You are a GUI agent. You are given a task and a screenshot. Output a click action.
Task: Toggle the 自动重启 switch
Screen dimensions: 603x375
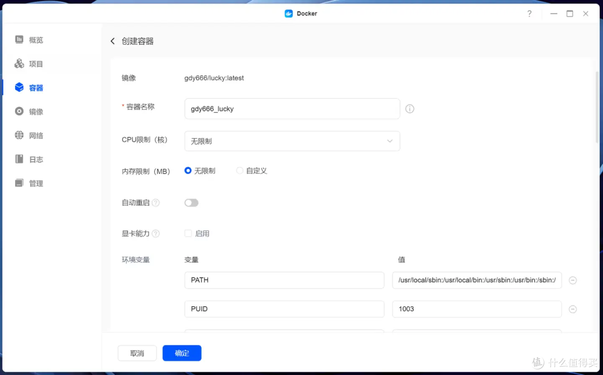point(192,203)
